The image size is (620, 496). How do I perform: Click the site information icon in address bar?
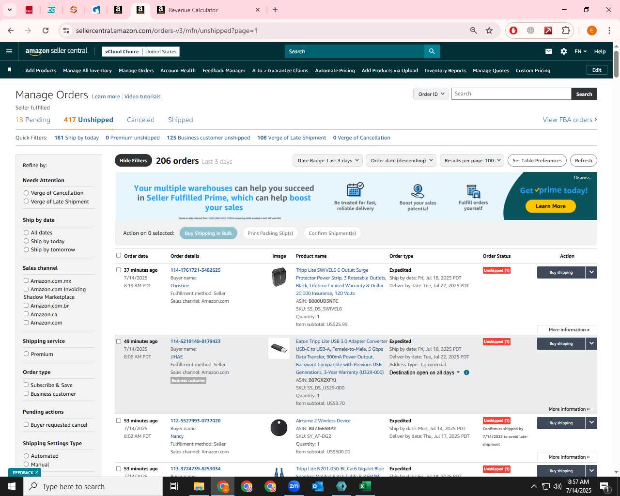(x=66, y=31)
